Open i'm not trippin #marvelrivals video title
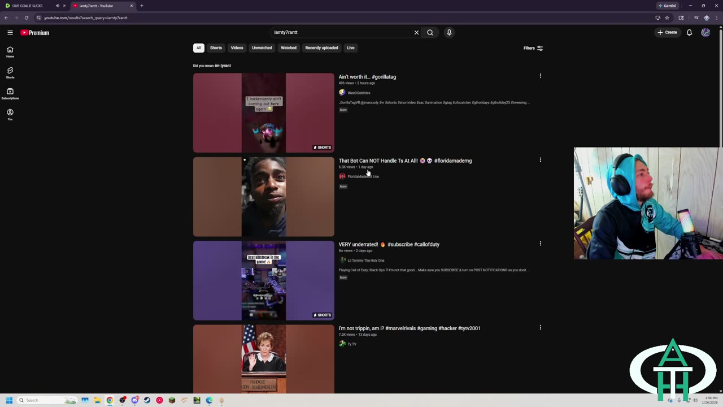 (x=410, y=328)
